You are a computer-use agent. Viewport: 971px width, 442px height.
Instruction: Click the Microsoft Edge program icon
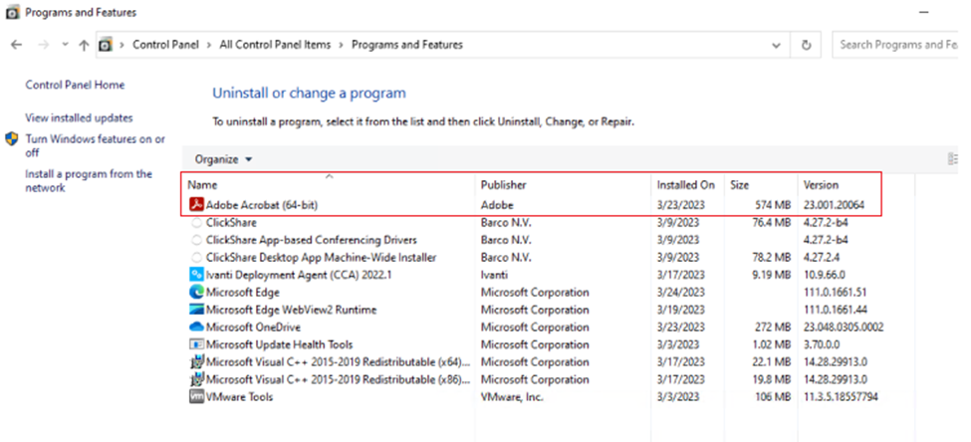(x=195, y=293)
